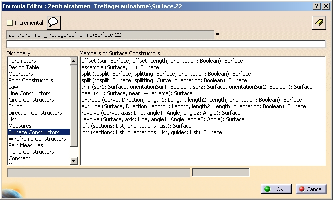Click the Surface.22 parameter name field
The height and width of the screenshot is (200, 333).
[x=110, y=35]
